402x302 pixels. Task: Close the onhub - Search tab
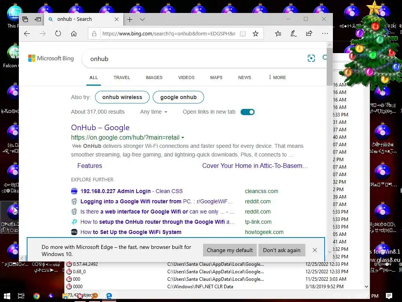click(116, 19)
